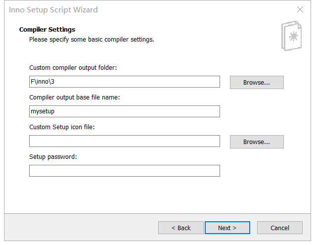Screen dimensions: 315x245
Task: Click the 'Compiler output base file name:' label
Action: coord(75,98)
